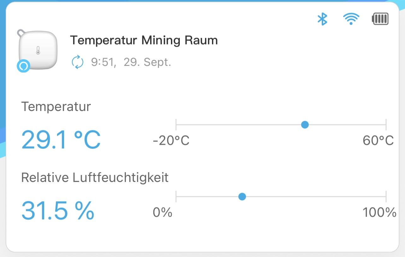This screenshot has width=405, height=257.
Task: Click the 29.1 °C temperature reading
Action: tap(61, 140)
